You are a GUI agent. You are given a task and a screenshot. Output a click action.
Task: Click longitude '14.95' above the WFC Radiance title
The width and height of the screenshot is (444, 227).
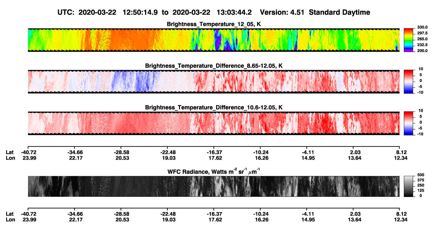(x=308, y=158)
